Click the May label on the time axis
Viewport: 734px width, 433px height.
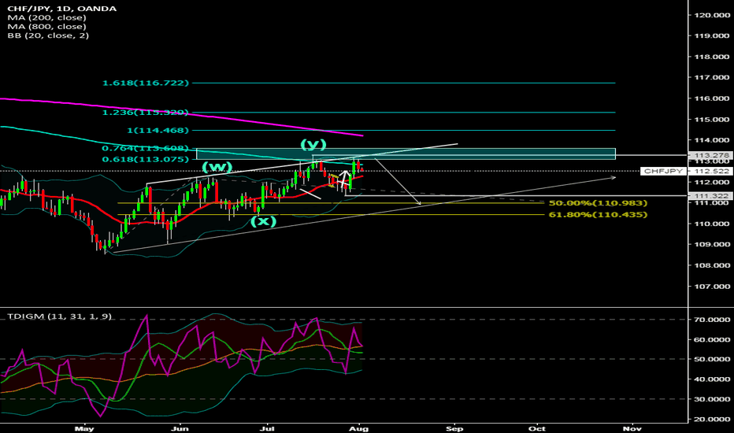[84, 428]
